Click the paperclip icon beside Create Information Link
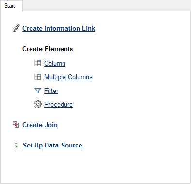 click(16, 28)
